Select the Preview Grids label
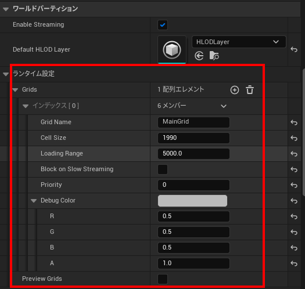Viewport: 305px width, 289px height. (x=42, y=279)
